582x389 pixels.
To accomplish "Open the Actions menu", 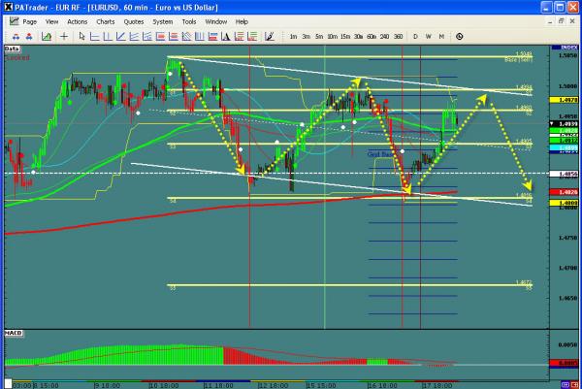I will 78,20.
